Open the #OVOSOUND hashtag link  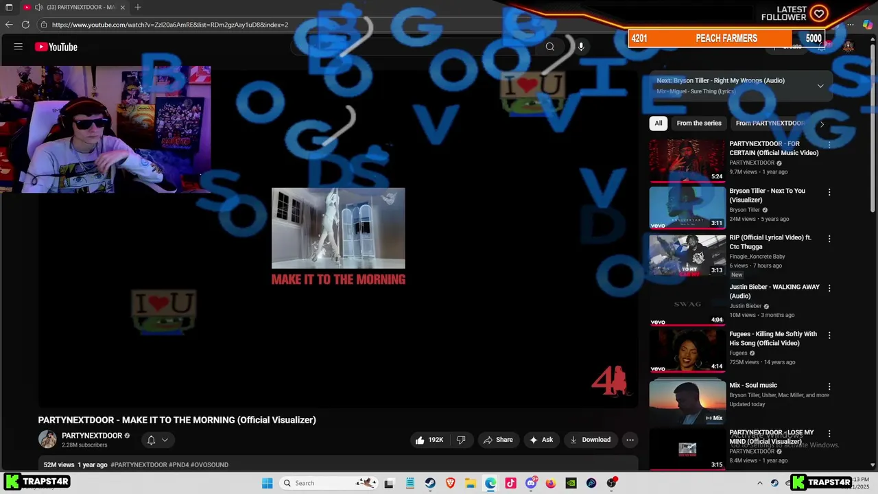pos(209,464)
